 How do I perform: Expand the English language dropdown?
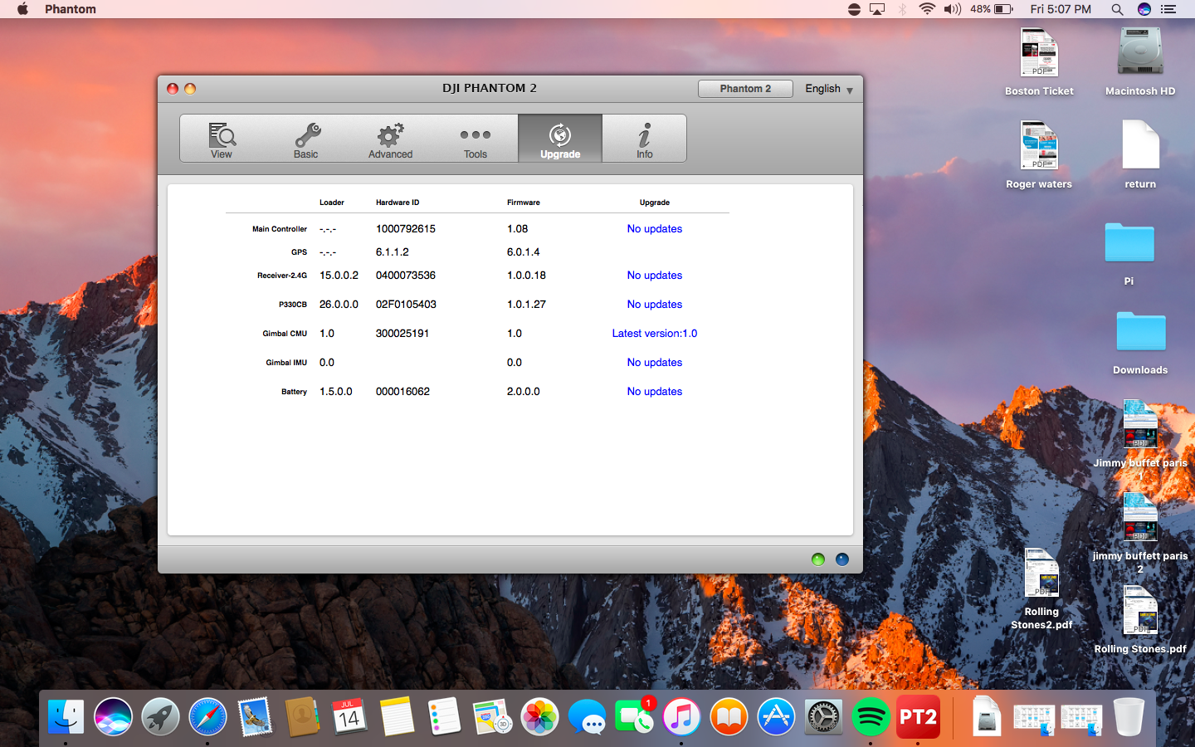tap(829, 89)
